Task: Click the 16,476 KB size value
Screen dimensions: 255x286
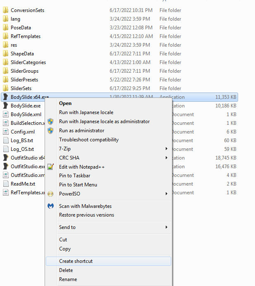Action: click(x=226, y=167)
